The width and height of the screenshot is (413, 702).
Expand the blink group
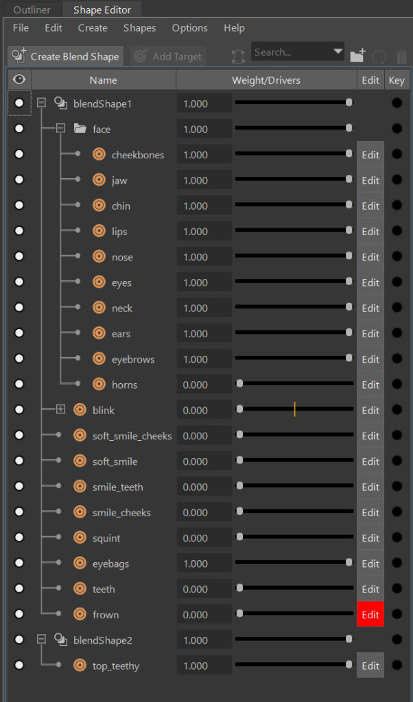[60, 410]
